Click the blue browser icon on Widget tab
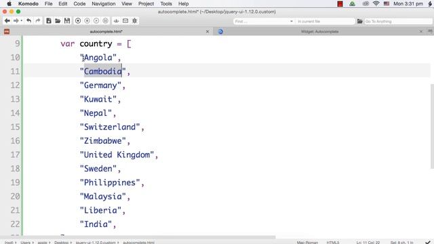434x244 pixels. [220, 32]
